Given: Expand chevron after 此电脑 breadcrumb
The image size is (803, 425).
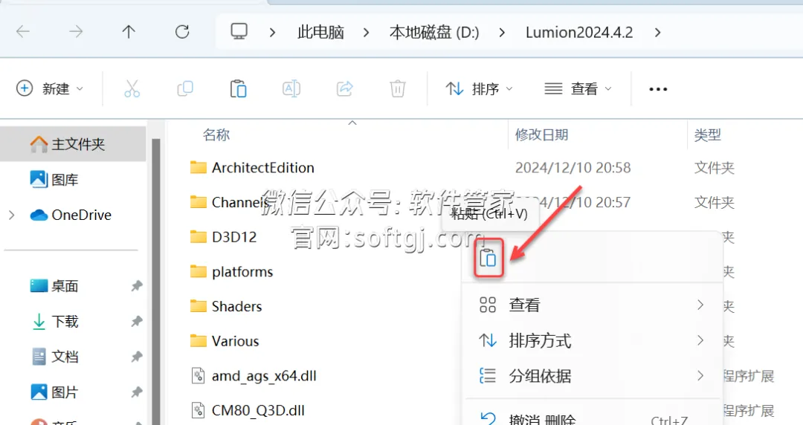Looking at the screenshot, I should (x=366, y=32).
